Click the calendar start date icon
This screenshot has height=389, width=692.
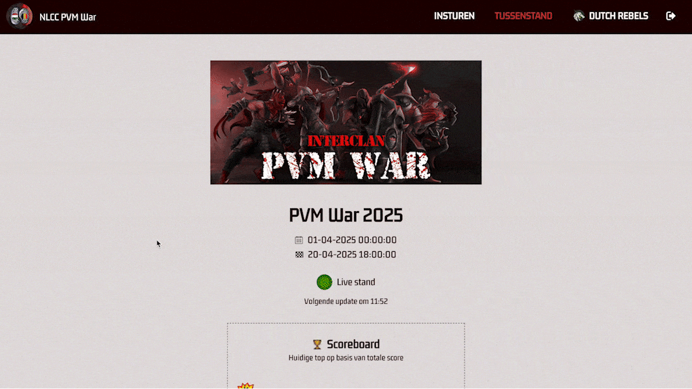pos(299,240)
